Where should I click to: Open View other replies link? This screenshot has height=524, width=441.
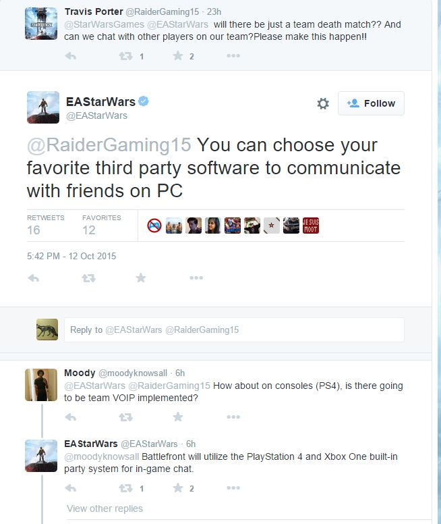(x=105, y=508)
